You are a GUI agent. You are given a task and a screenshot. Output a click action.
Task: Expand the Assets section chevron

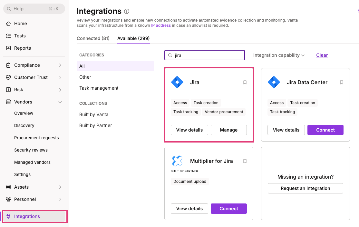[x=60, y=187]
